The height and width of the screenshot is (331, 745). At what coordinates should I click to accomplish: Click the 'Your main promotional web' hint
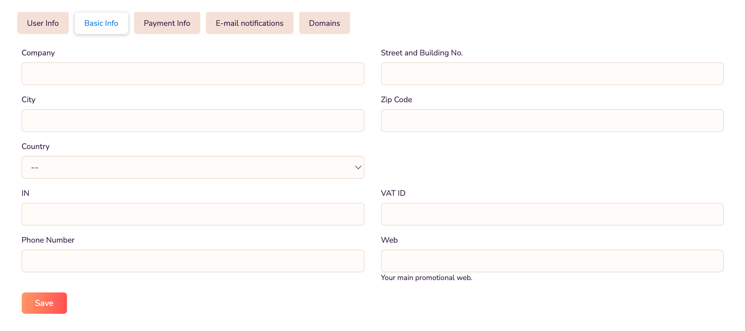[x=426, y=278]
